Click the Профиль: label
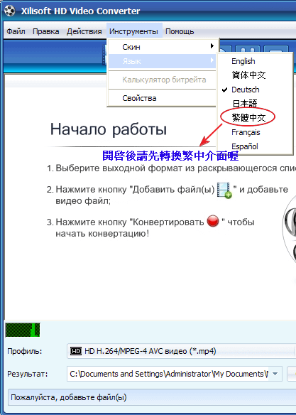The width and height of the screenshot is (296, 415). click(x=25, y=351)
